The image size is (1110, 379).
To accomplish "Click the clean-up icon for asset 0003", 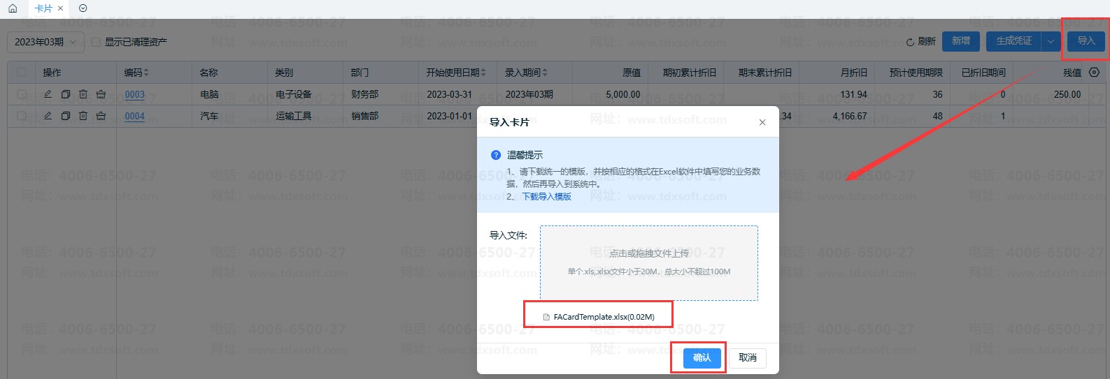I will [x=101, y=94].
